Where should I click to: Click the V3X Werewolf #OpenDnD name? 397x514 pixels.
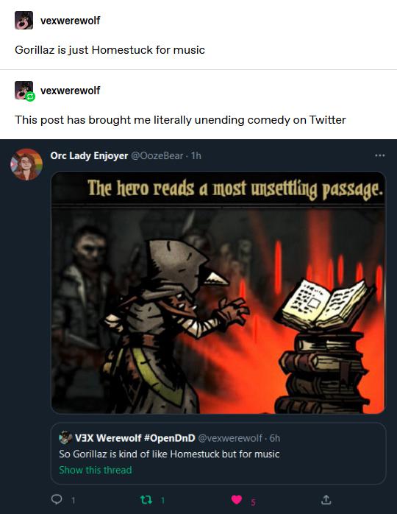tap(135, 438)
